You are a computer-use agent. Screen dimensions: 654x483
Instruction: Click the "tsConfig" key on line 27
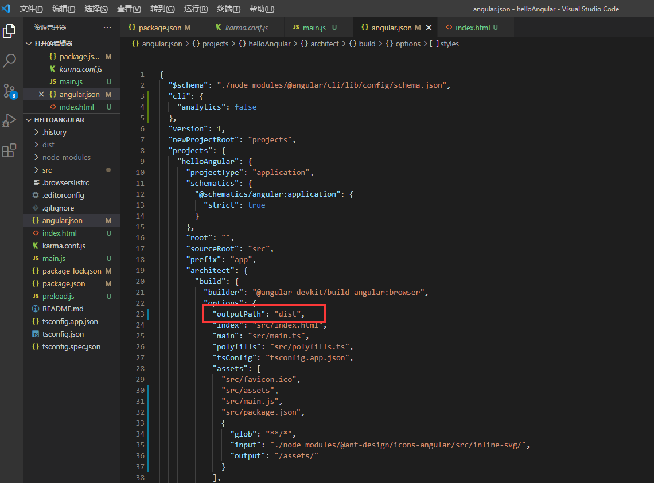235,358
